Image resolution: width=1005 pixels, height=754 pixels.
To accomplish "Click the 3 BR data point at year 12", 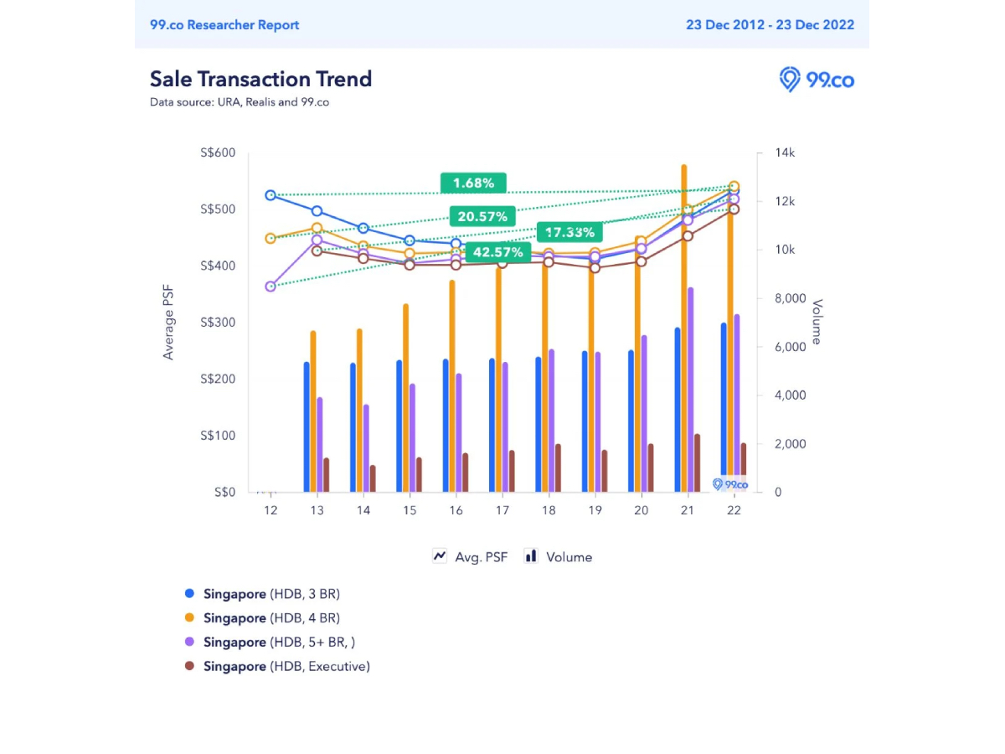I will pos(271,195).
